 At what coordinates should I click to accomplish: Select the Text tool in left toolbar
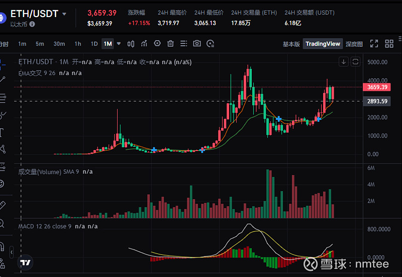(x=2, y=133)
